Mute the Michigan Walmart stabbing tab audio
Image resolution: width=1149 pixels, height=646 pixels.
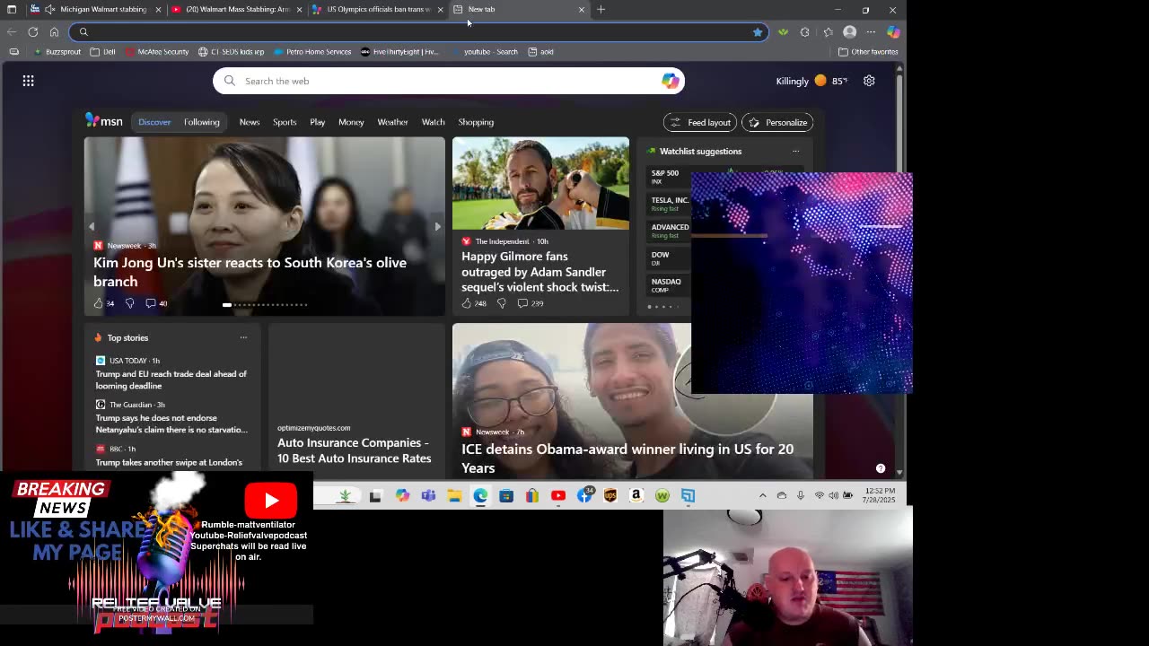coord(49,9)
